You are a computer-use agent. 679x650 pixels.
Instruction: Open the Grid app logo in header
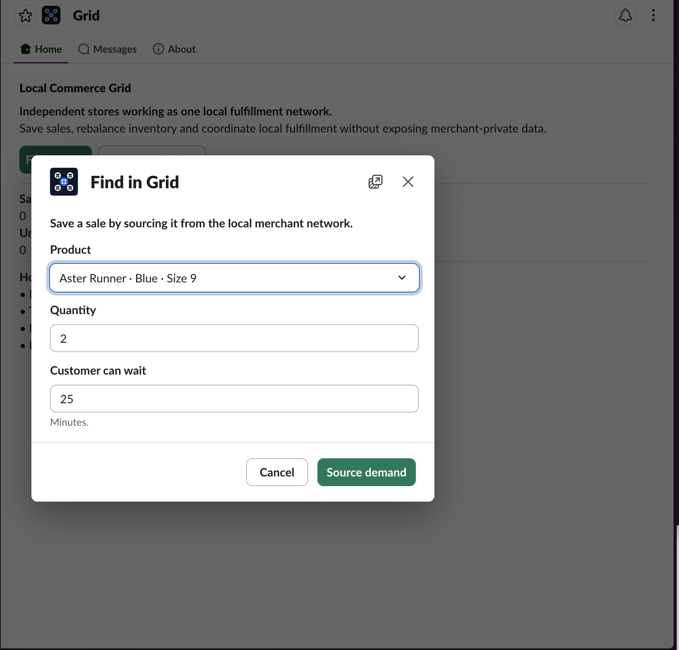point(51,15)
